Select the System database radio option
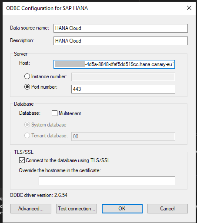197x223 pixels. coord(27,125)
